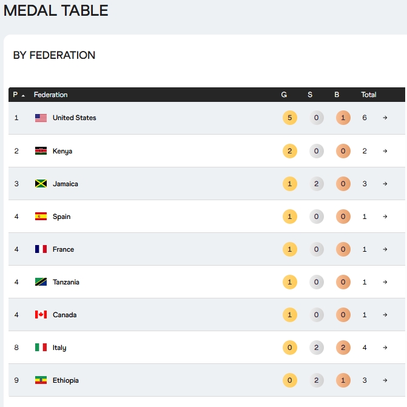Sort by the Total column header
Image resolution: width=407 pixels, height=407 pixels.
[369, 95]
